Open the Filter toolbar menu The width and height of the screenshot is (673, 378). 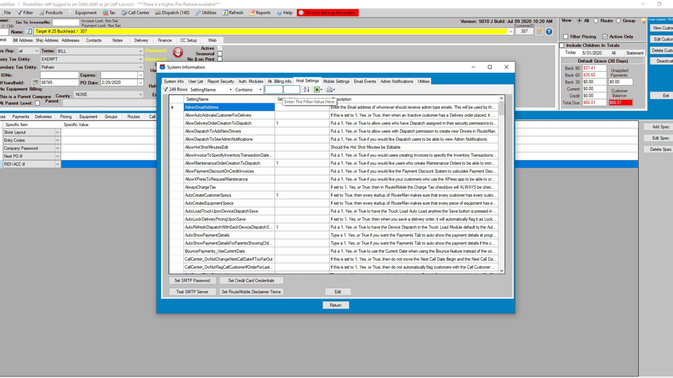tap(25, 13)
